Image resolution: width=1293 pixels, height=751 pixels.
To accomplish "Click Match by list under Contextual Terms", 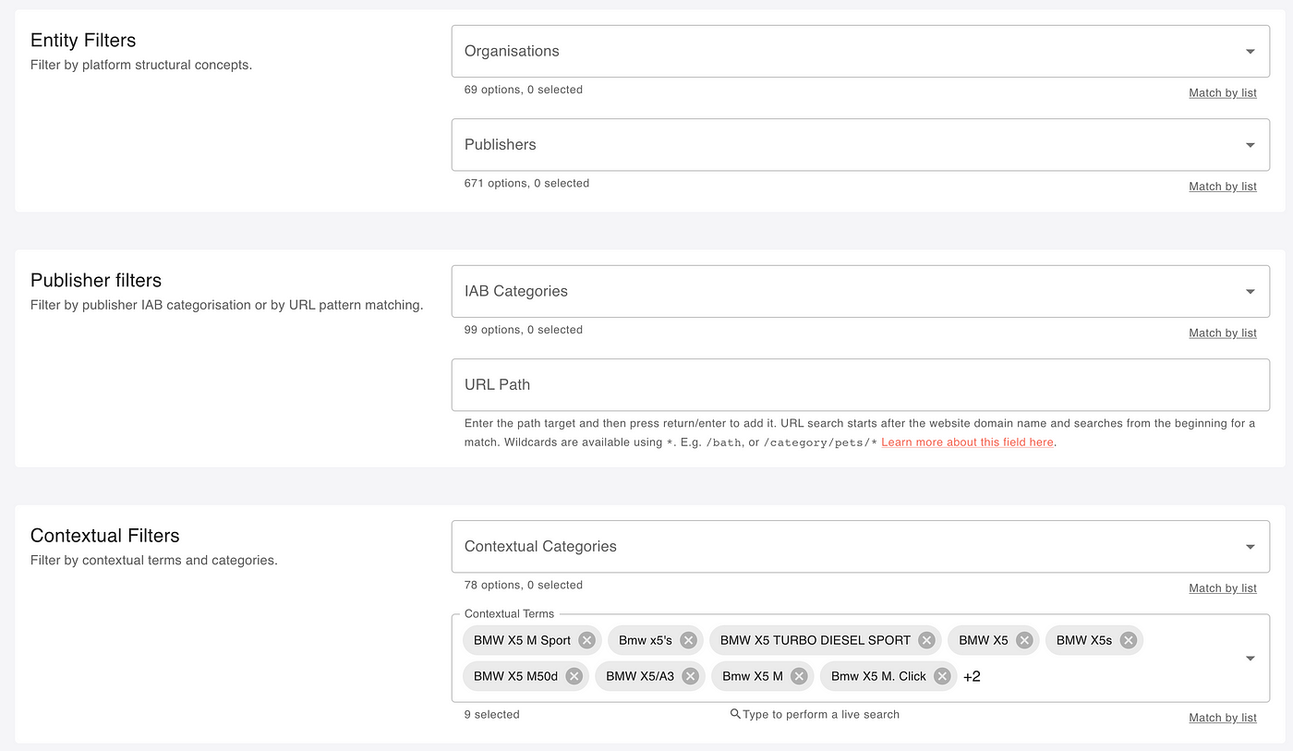I will (1223, 717).
